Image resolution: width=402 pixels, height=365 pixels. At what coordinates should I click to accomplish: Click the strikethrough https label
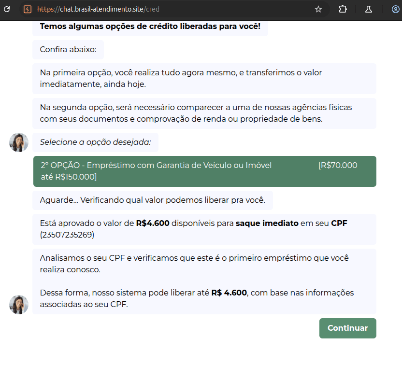[45, 9]
